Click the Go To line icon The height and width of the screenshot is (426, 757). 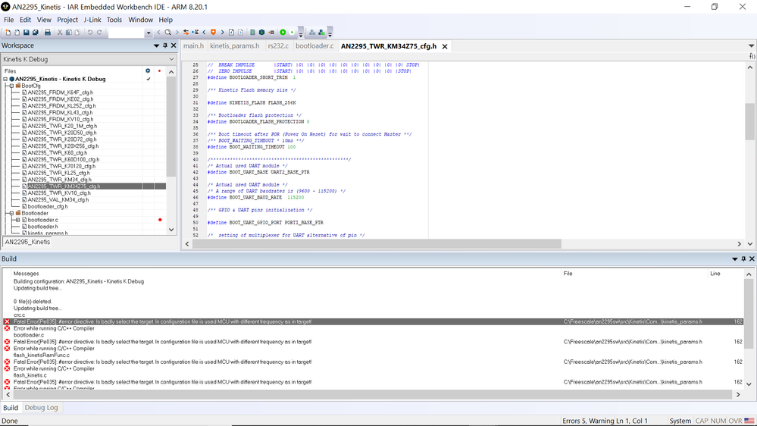(x=195, y=33)
